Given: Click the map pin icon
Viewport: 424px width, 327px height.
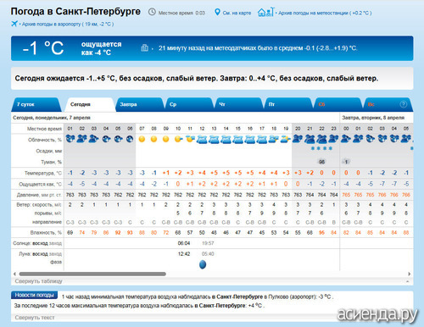Looking at the screenshot, I should [x=217, y=12].
